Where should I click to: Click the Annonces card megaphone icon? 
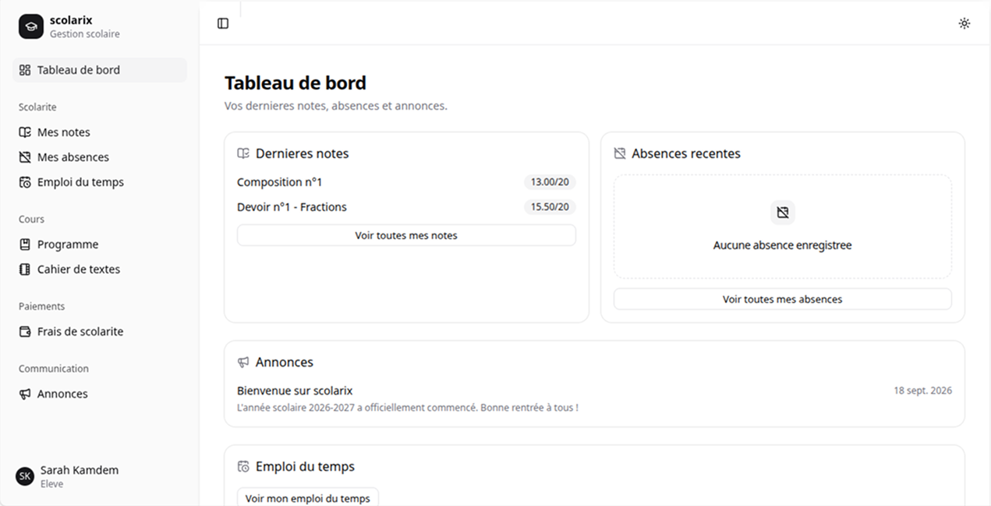pyautogui.click(x=243, y=362)
